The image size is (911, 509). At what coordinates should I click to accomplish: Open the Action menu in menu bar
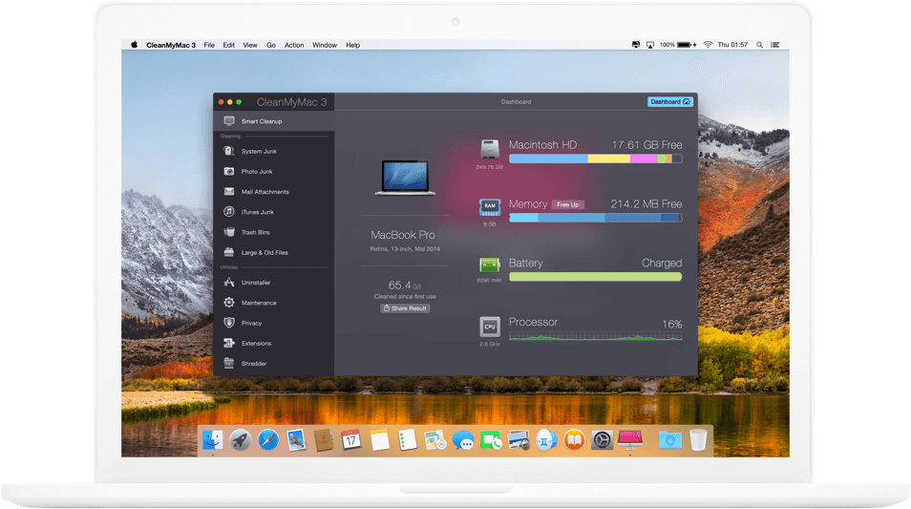[294, 45]
